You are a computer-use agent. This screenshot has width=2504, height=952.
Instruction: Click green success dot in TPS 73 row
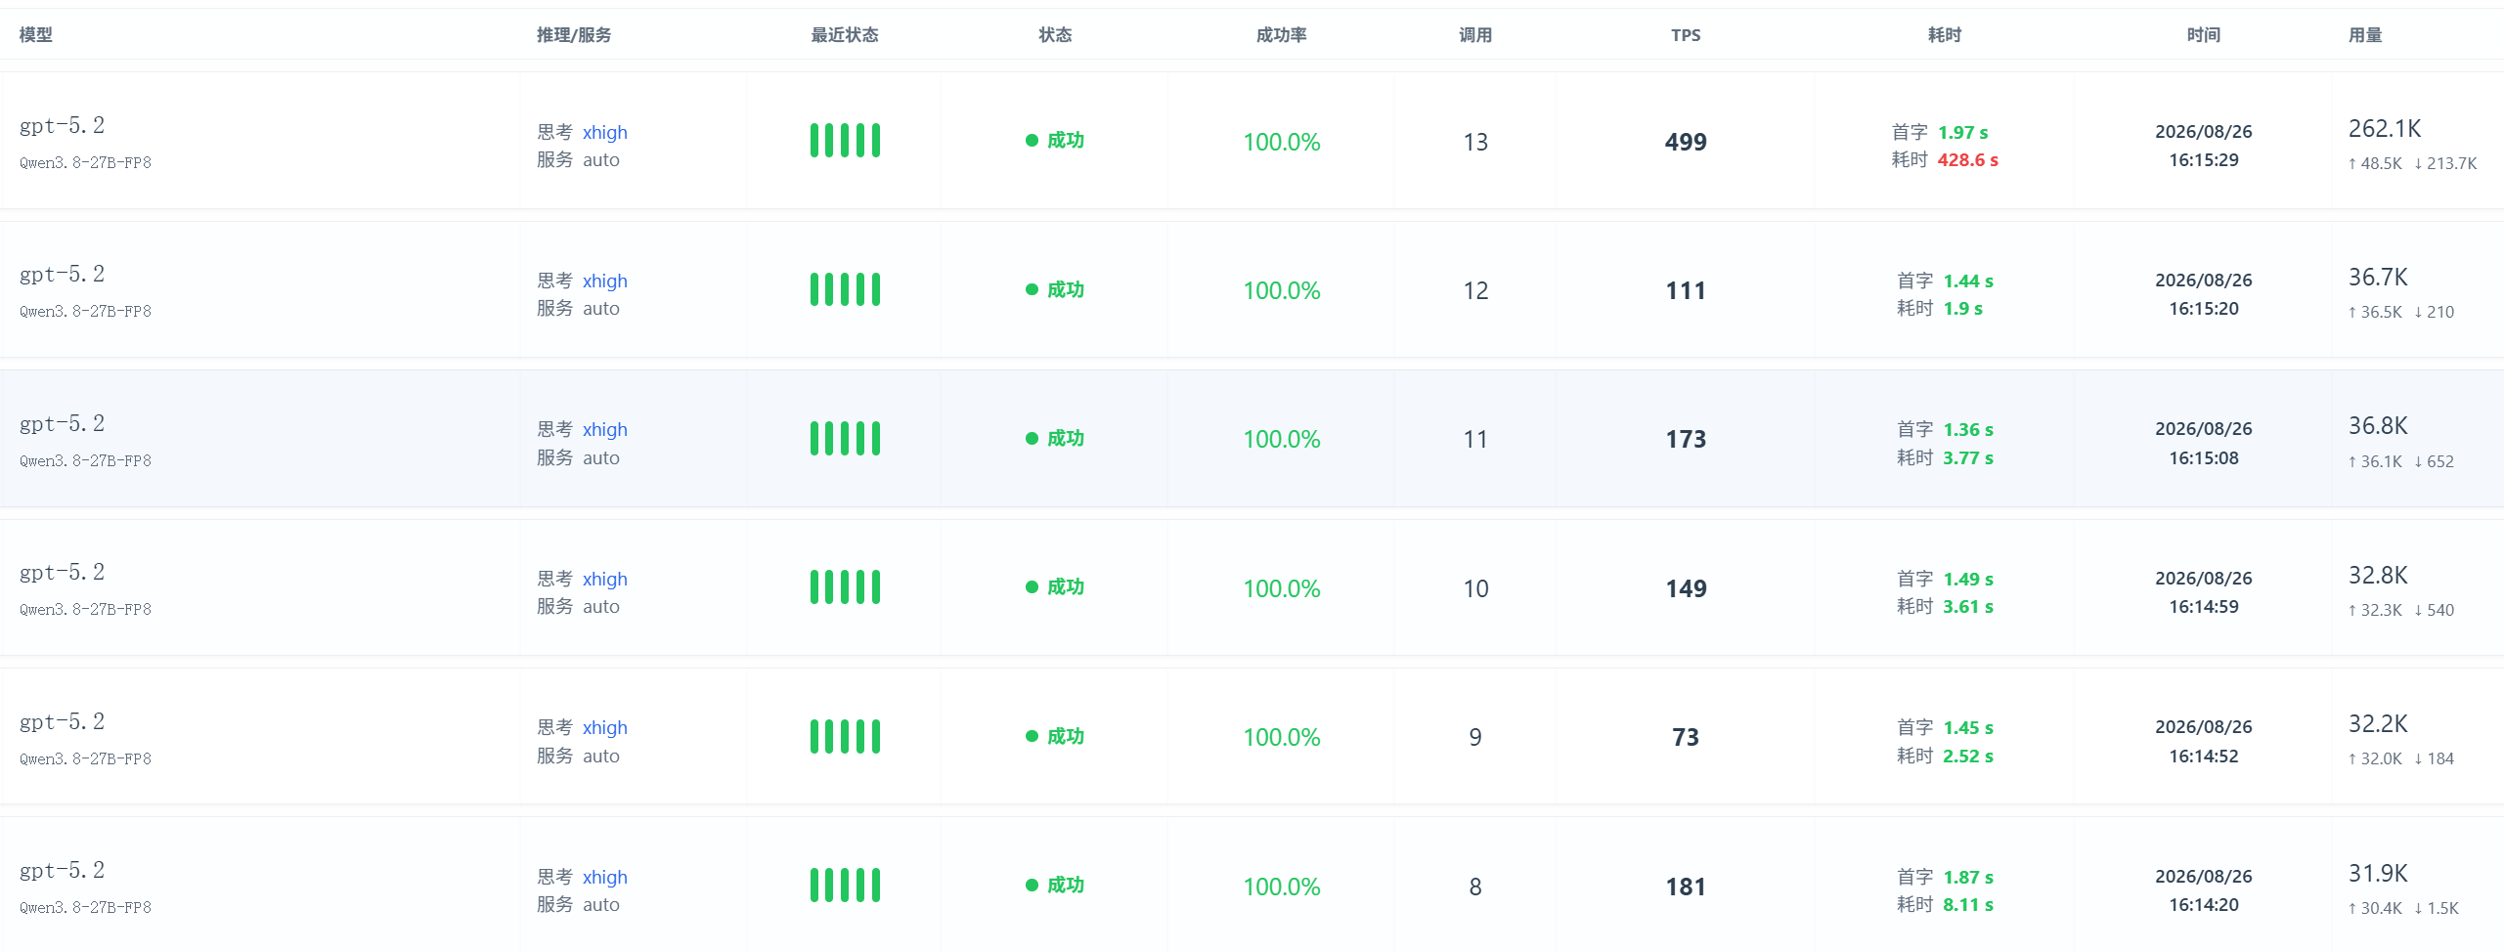(1032, 737)
